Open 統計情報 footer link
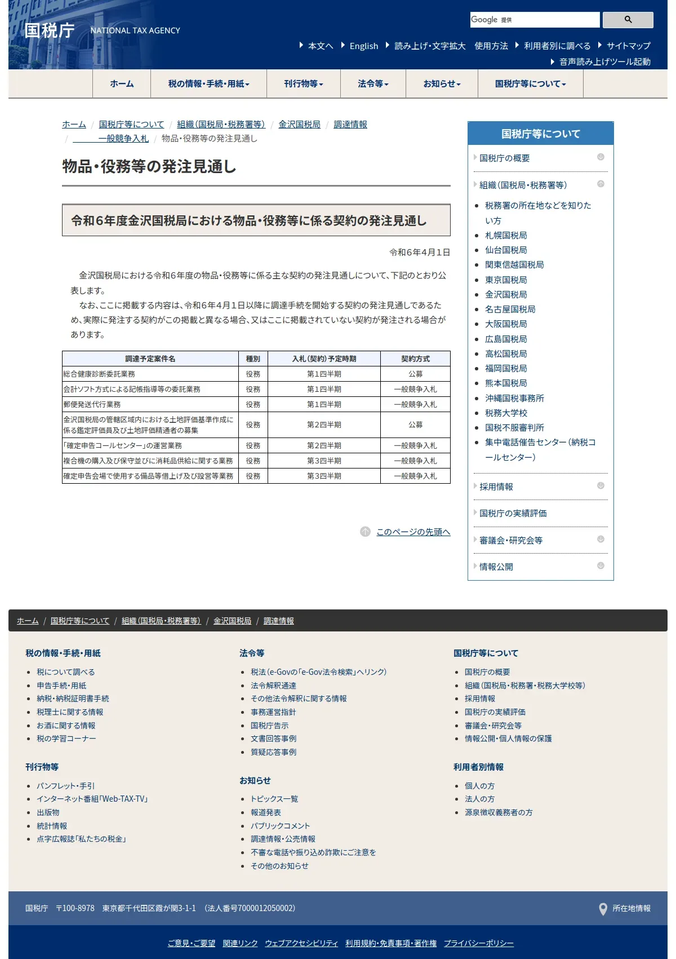Viewport: 676px width, 959px height. tap(52, 826)
